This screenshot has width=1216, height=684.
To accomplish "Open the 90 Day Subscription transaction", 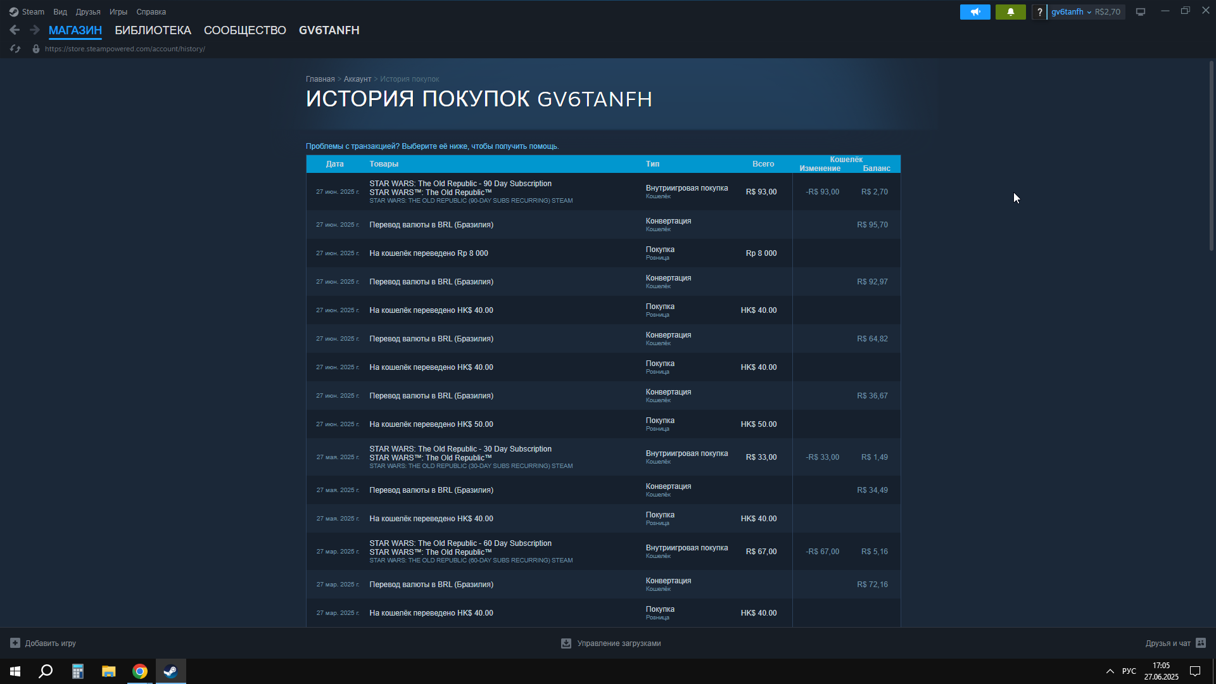I will point(460,184).
